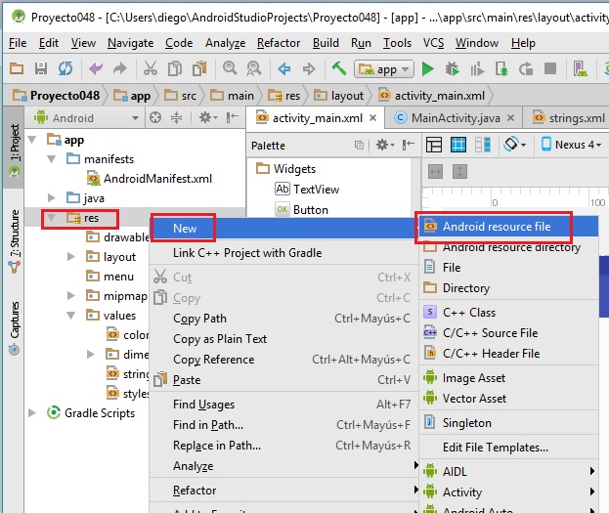Viewport: 609px width, 513px height.
Task: Close the activity_main.xml tab
Action: (372, 117)
